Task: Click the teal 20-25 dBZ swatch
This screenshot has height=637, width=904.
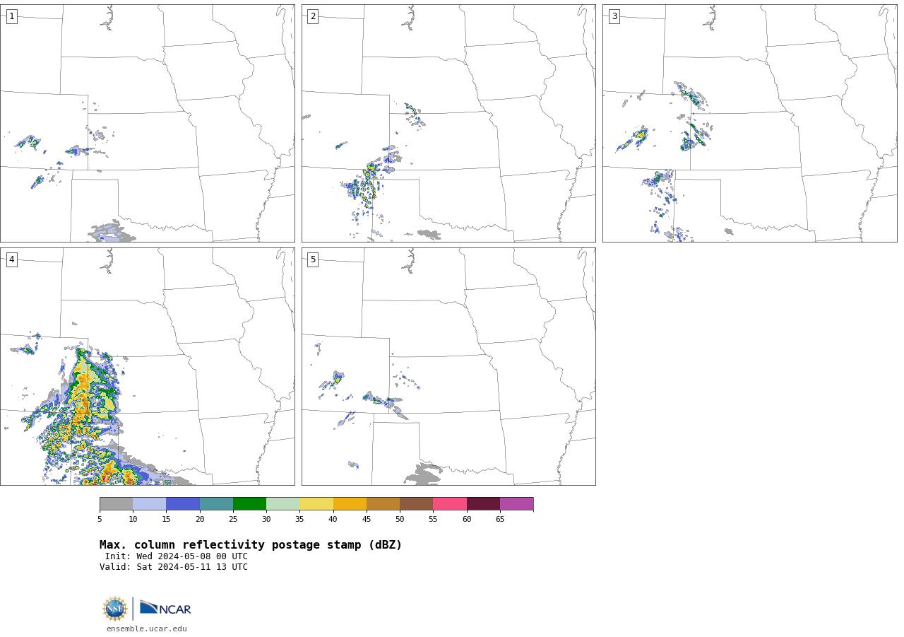Action: click(x=216, y=504)
